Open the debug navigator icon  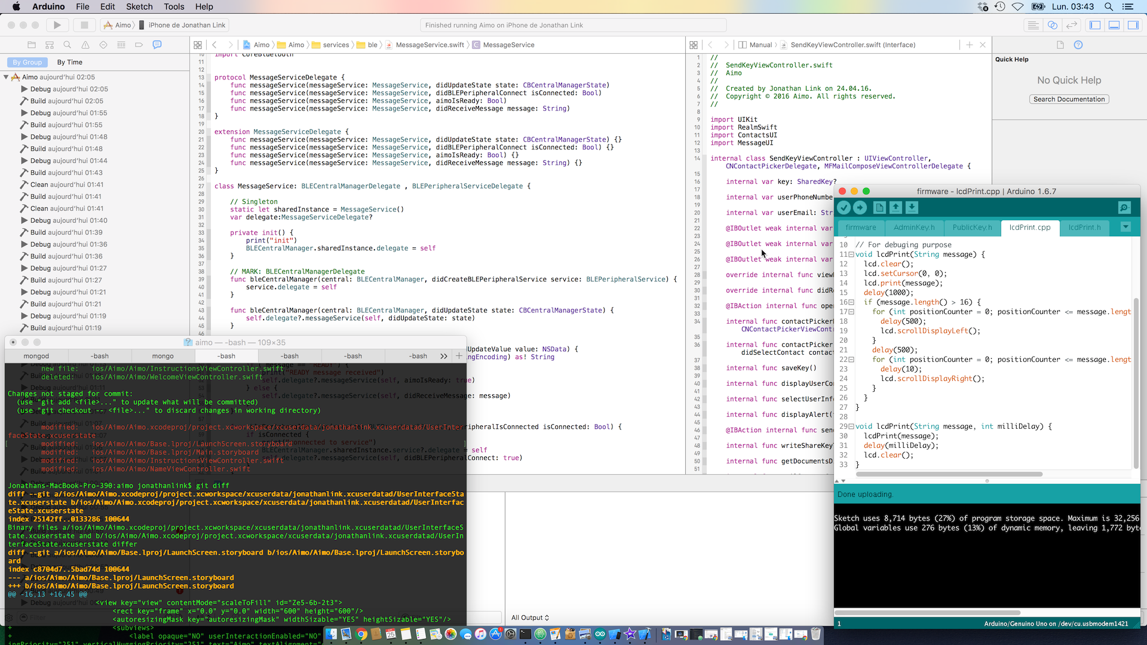tap(121, 45)
